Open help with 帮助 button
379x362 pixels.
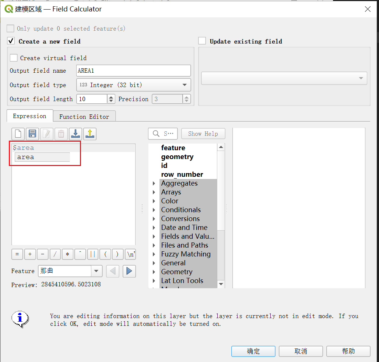point(348,351)
